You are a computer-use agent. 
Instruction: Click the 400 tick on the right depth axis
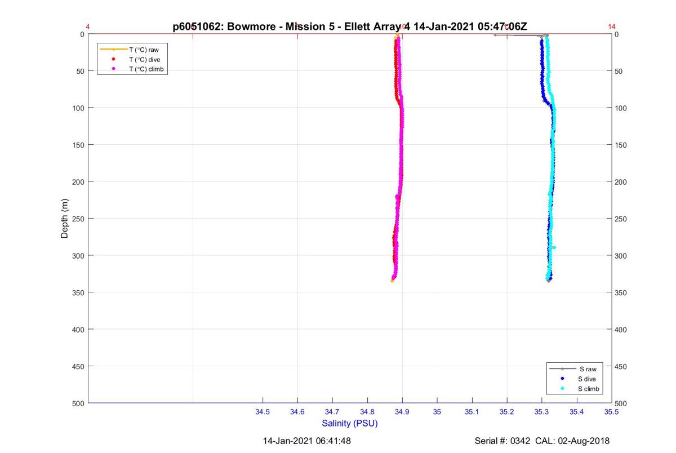coord(621,330)
